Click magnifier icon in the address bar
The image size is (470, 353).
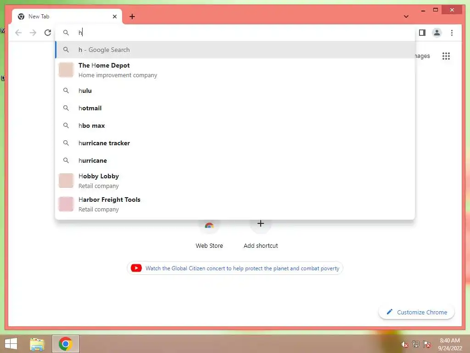coord(66,33)
